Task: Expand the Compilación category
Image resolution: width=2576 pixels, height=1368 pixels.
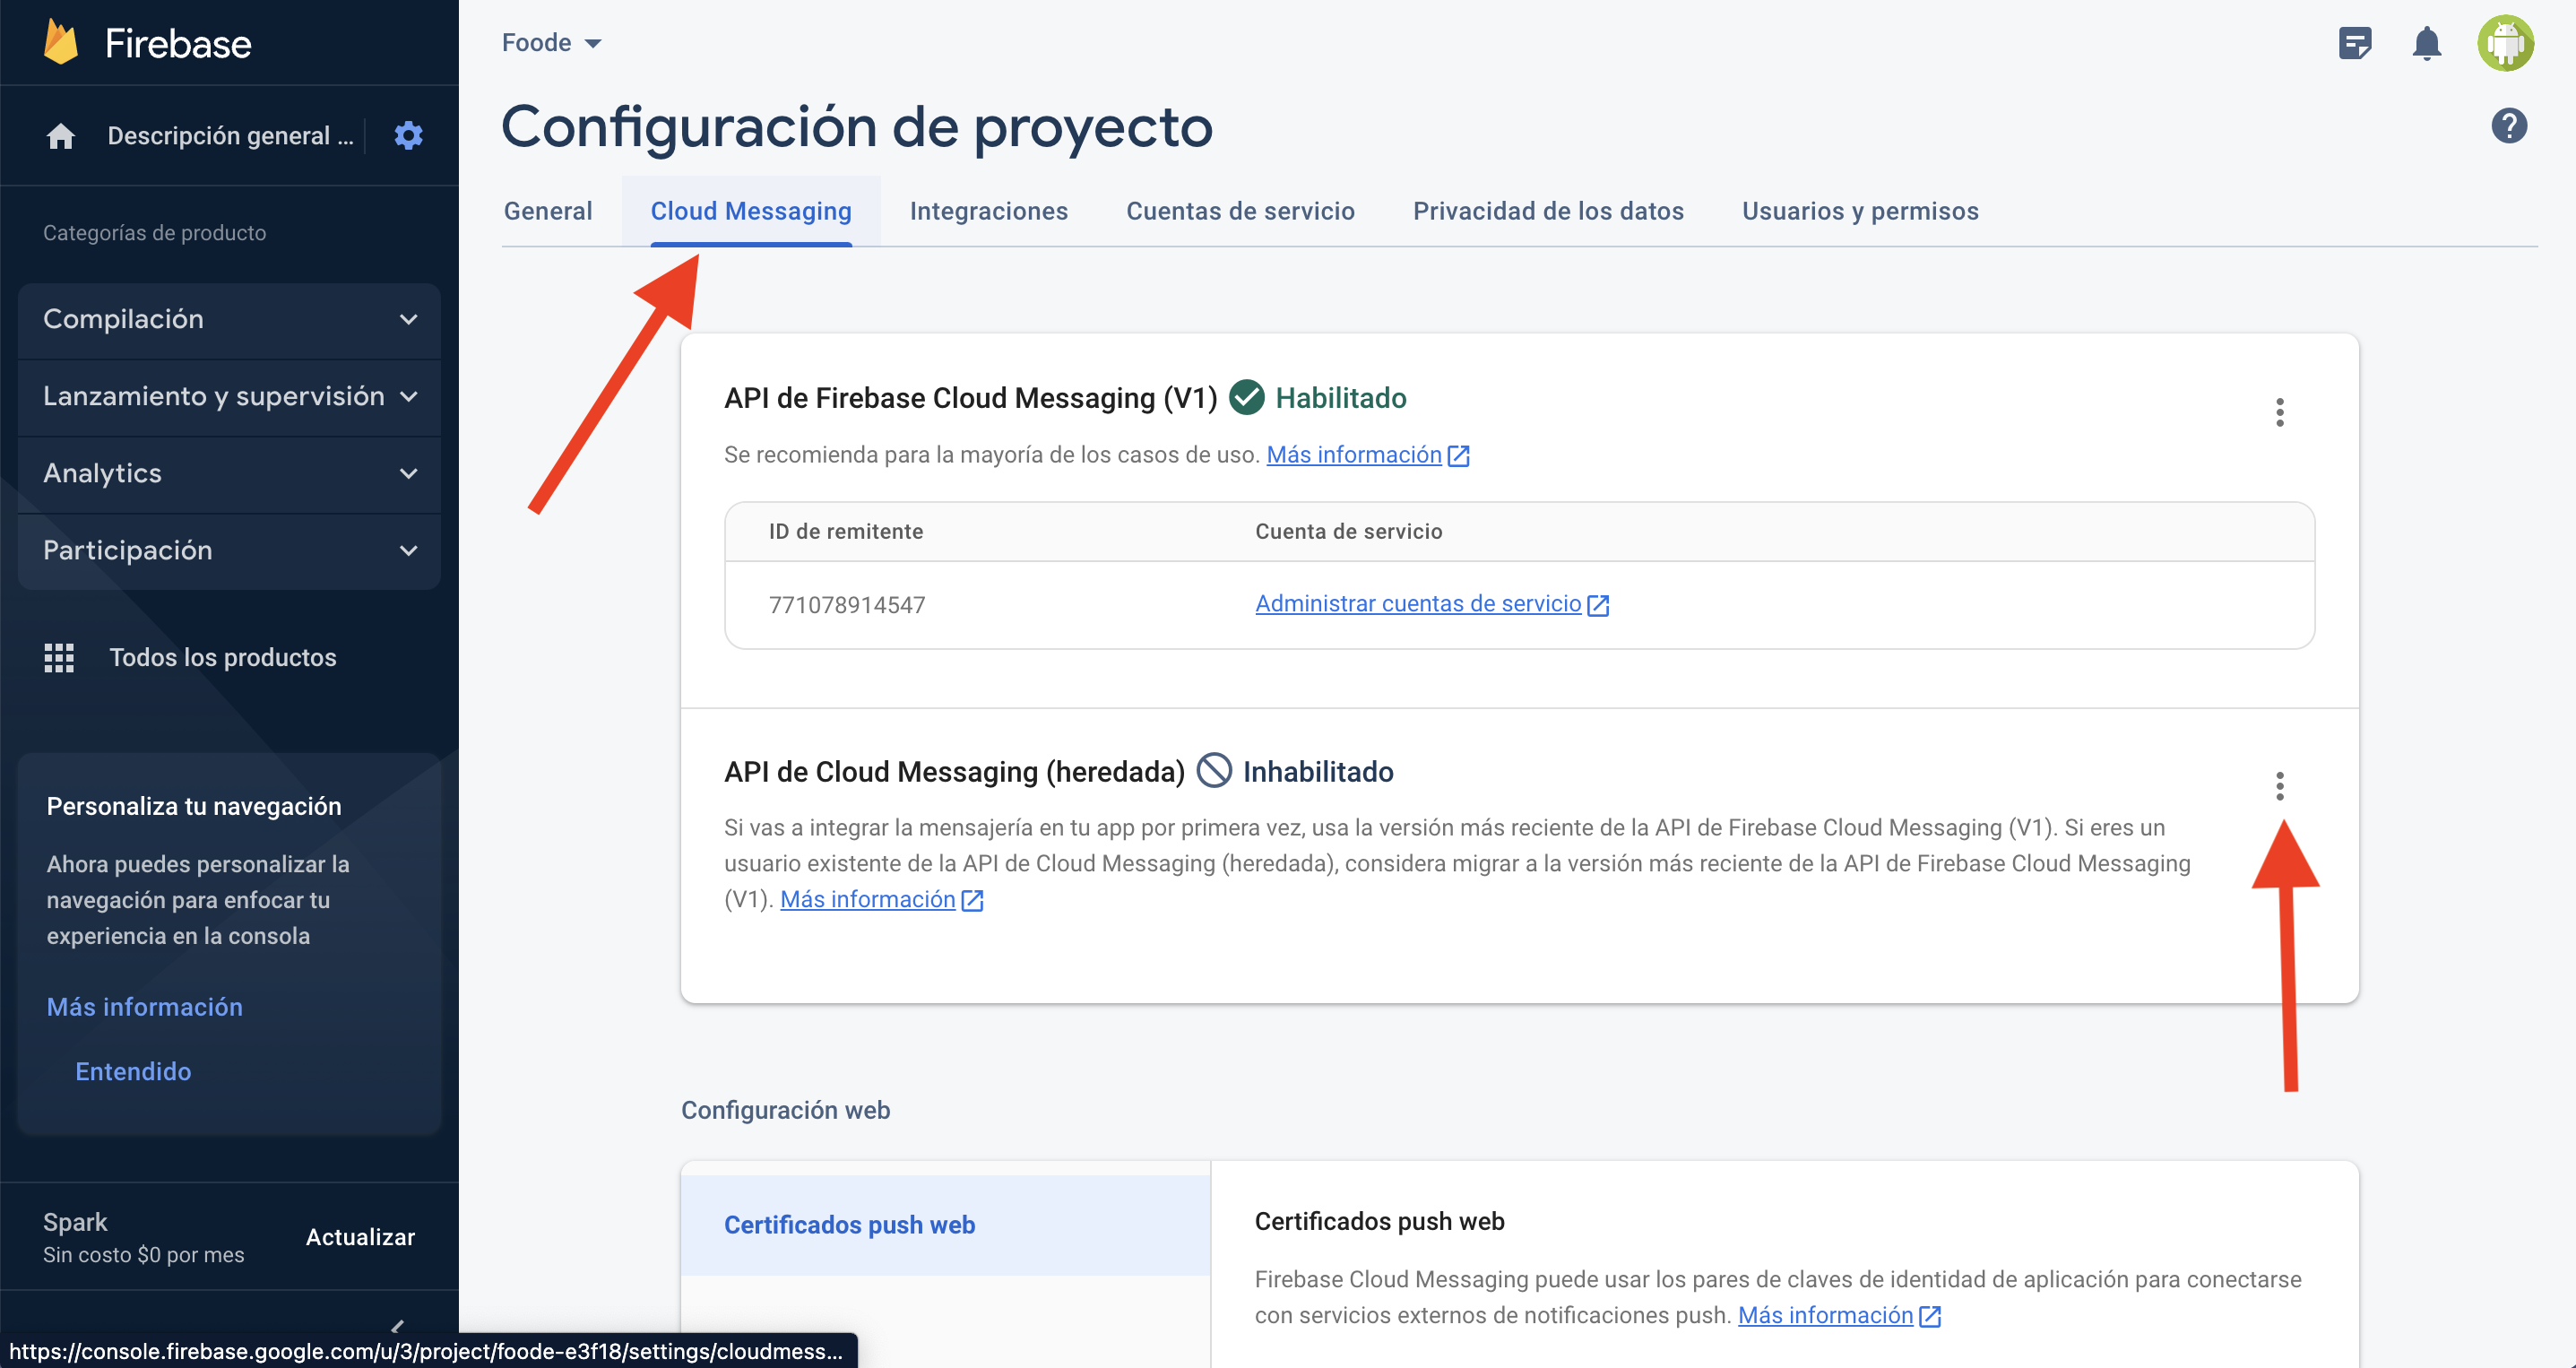Action: click(x=229, y=319)
